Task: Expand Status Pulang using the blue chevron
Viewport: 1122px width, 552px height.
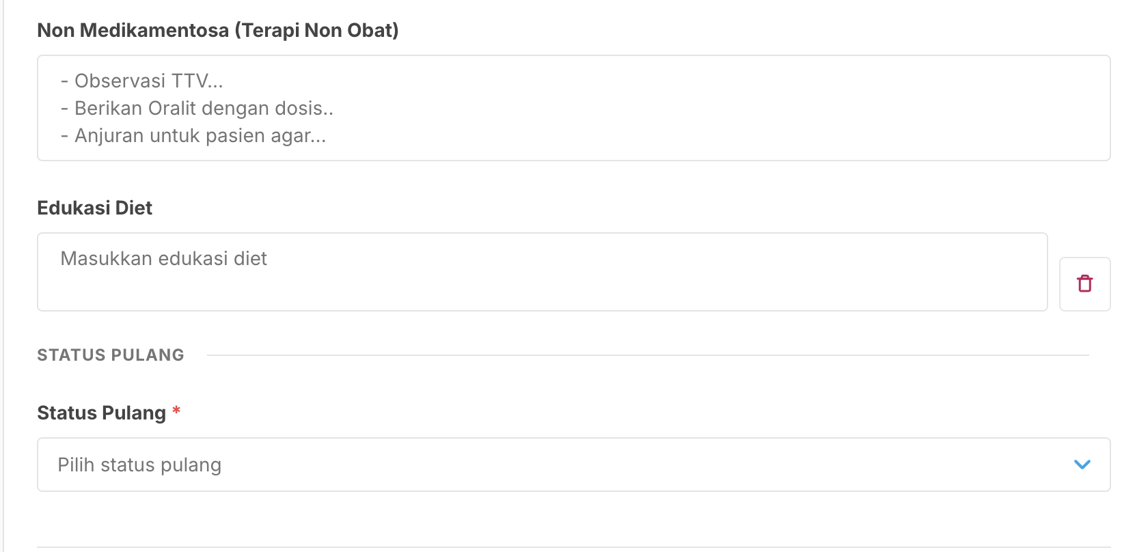Action: [x=1082, y=465]
